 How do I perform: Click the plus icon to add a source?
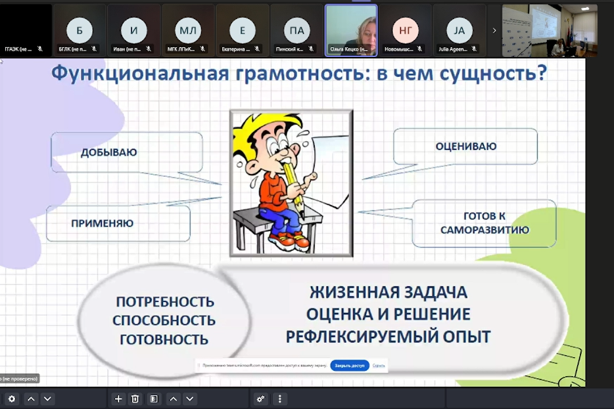(118, 398)
